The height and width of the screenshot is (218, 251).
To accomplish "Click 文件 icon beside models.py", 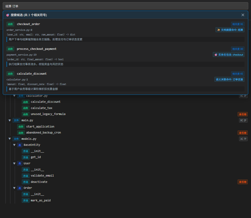I will coord(16,139).
